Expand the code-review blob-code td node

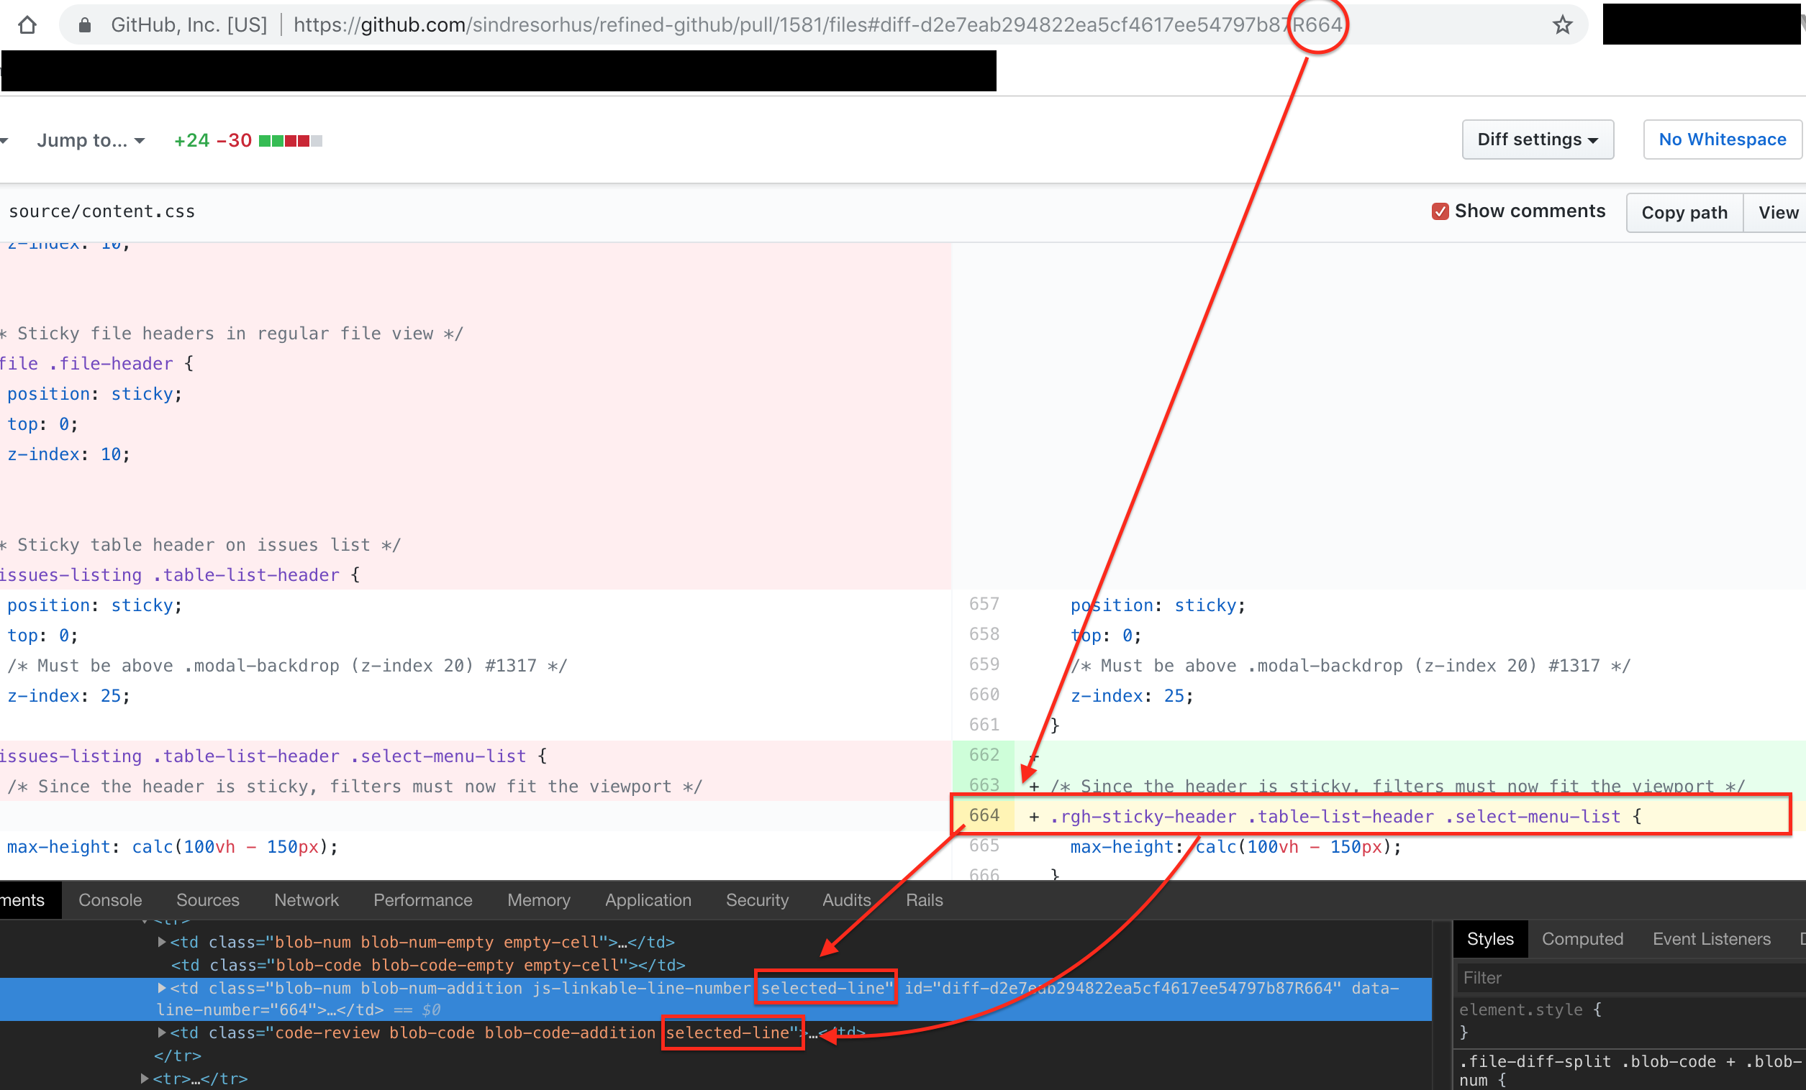click(161, 1033)
